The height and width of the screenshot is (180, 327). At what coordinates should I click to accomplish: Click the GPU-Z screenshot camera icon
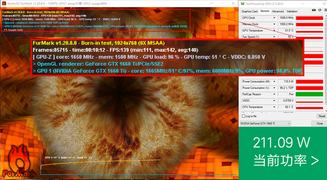point(314,10)
